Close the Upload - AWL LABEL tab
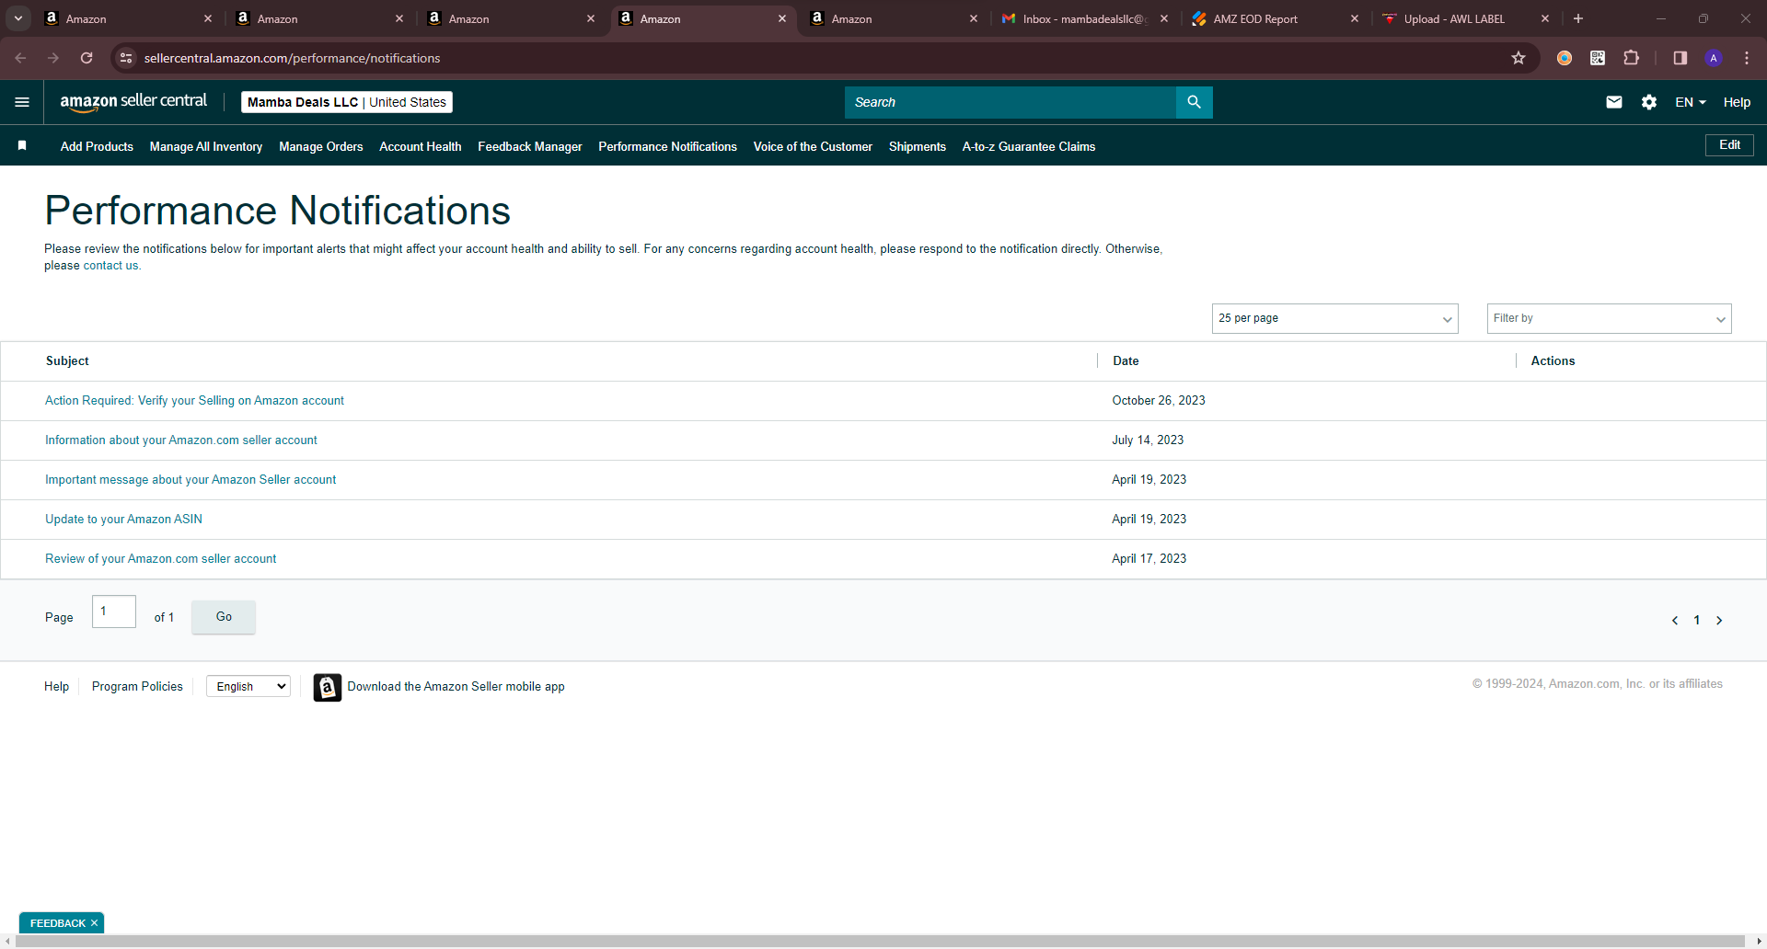The image size is (1767, 949). point(1545,18)
